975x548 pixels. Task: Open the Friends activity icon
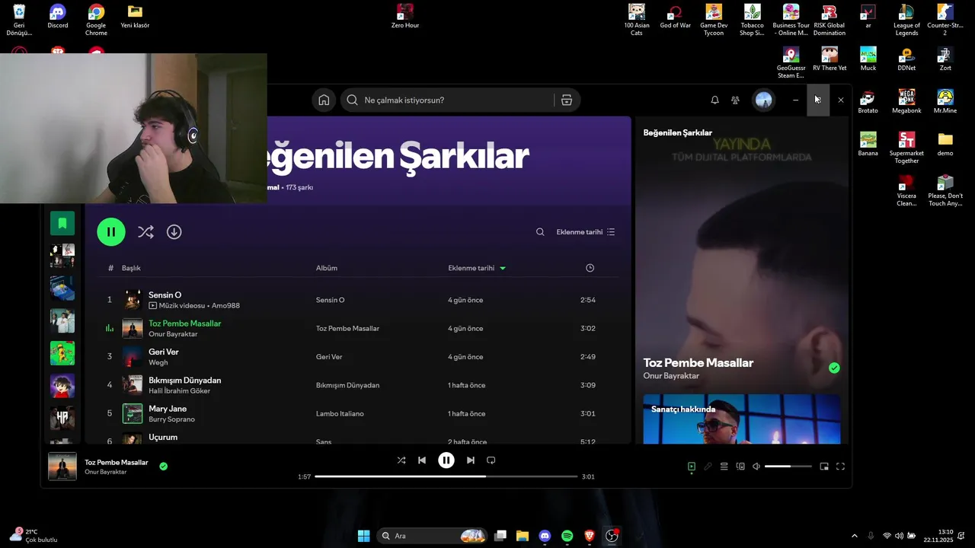click(x=735, y=100)
